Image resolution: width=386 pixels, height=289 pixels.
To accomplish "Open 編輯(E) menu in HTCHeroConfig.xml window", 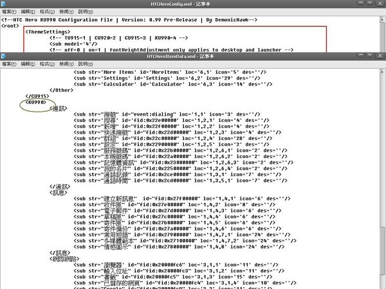I will pyautogui.click(x=28, y=12).
